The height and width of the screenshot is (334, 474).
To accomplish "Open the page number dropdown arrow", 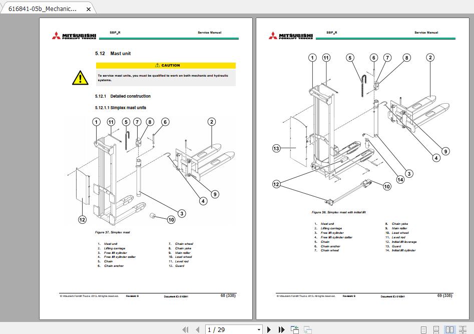I will pos(259,330).
